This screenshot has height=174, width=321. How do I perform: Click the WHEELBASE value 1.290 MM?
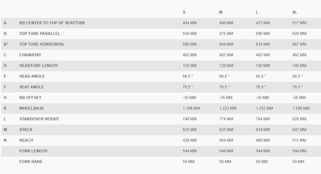coord(301,108)
